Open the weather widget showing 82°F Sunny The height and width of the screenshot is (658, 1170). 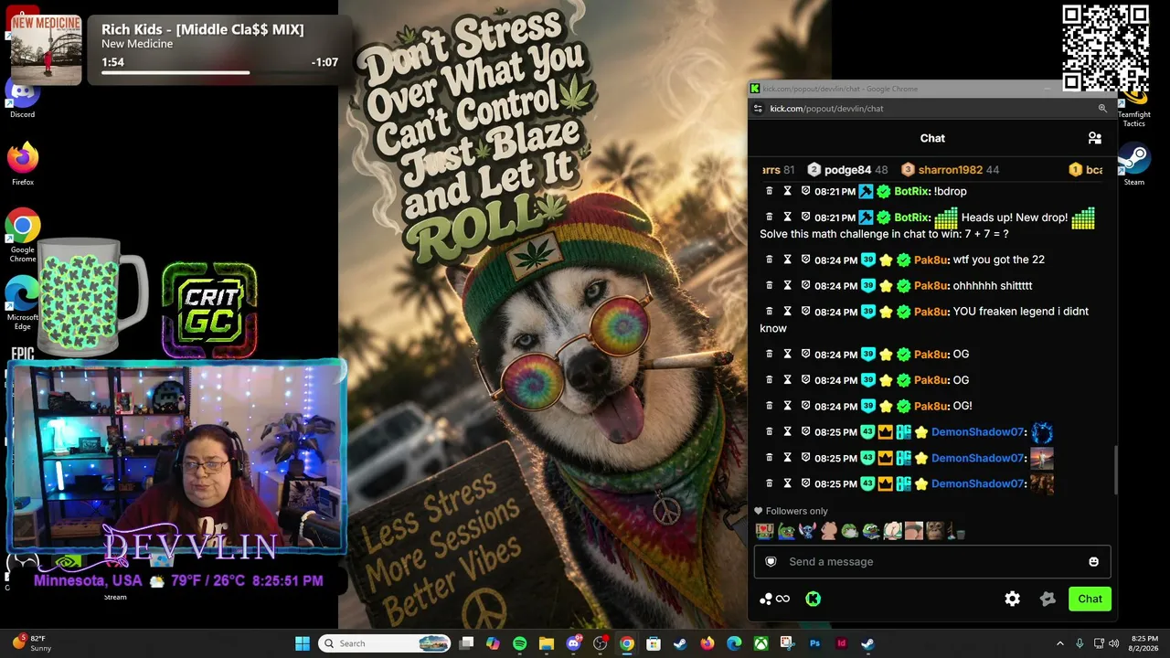pos(31,643)
